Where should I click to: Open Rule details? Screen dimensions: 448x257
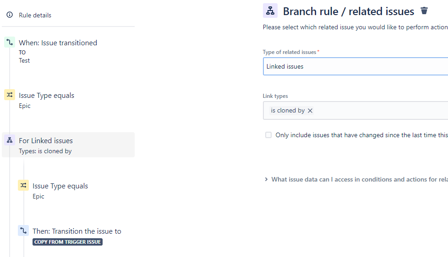click(35, 15)
